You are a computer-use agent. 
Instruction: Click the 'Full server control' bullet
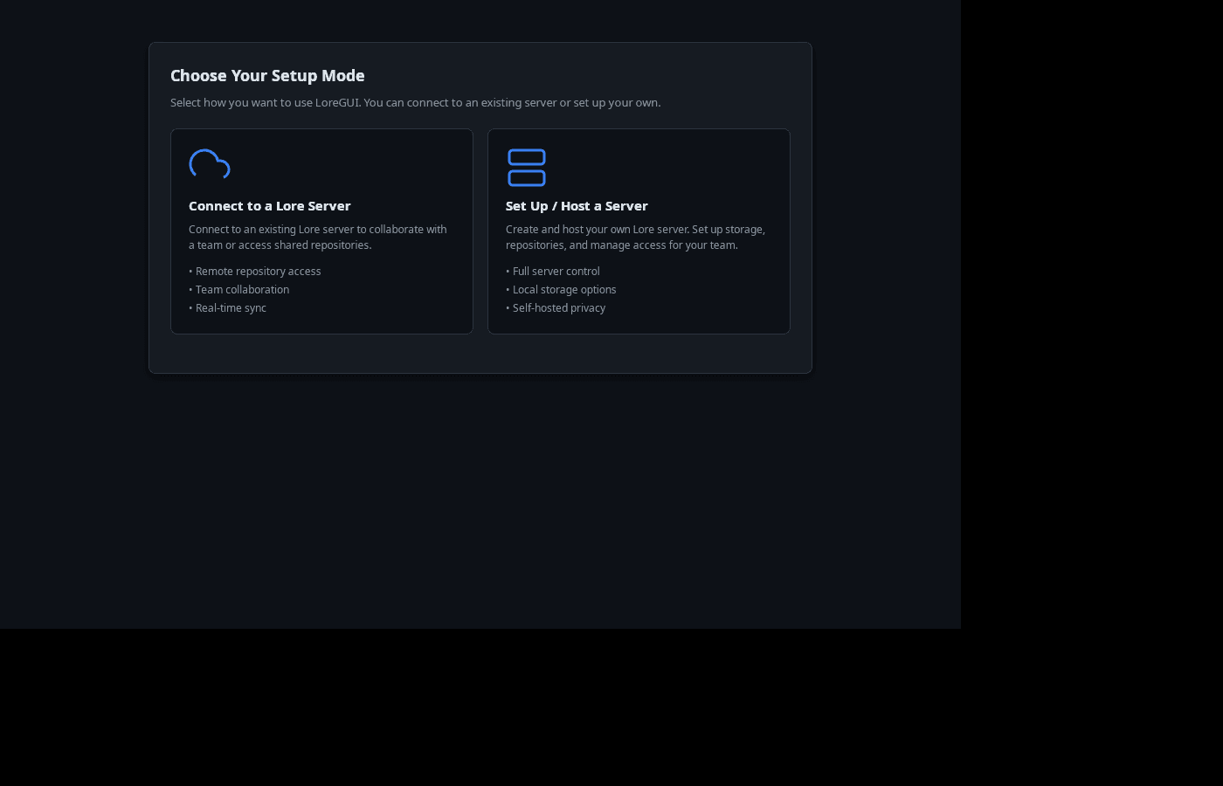(x=553, y=272)
